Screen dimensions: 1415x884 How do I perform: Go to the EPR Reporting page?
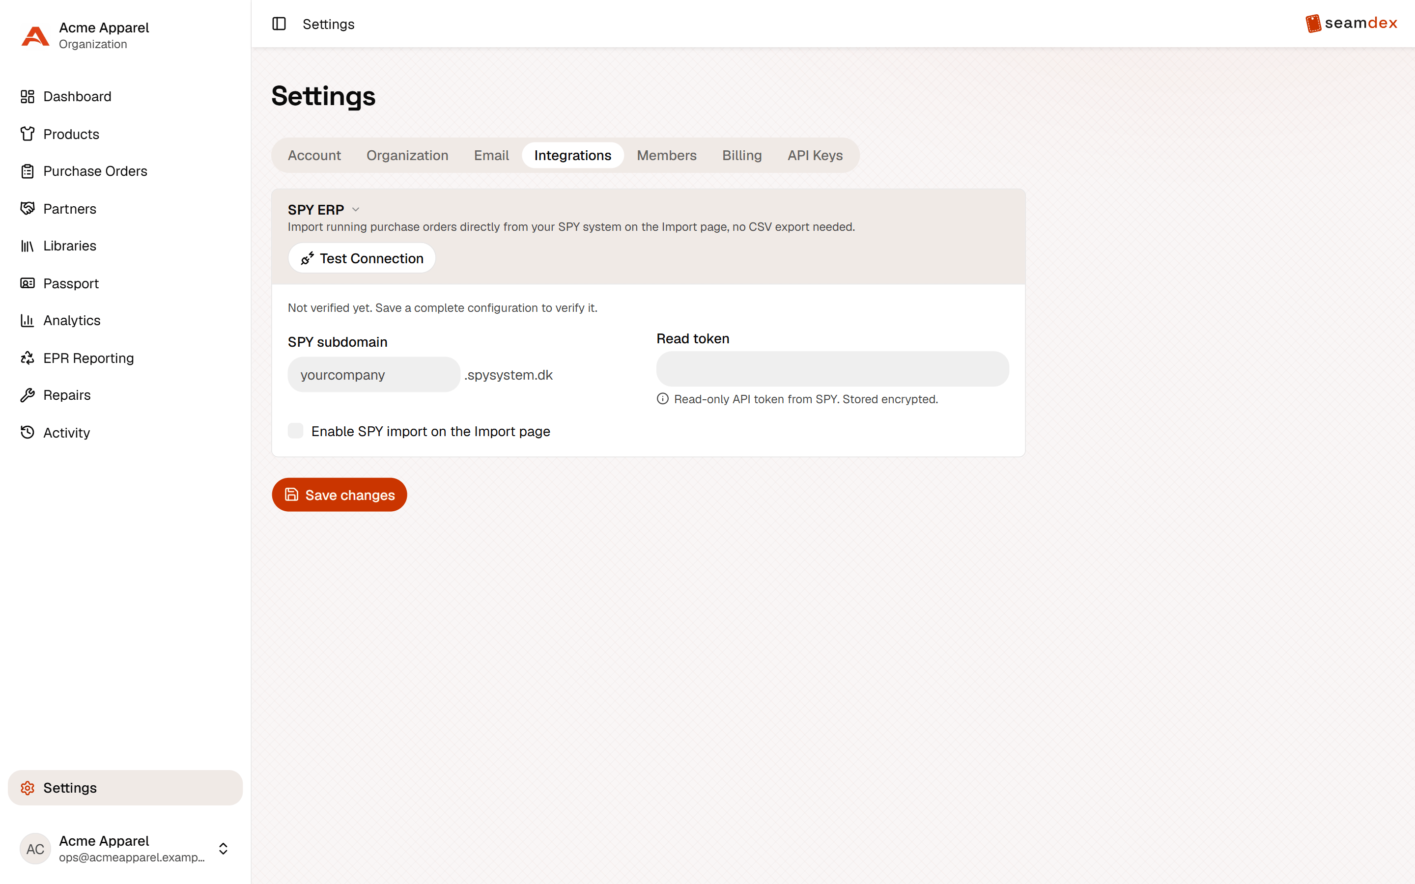point(125,358)
